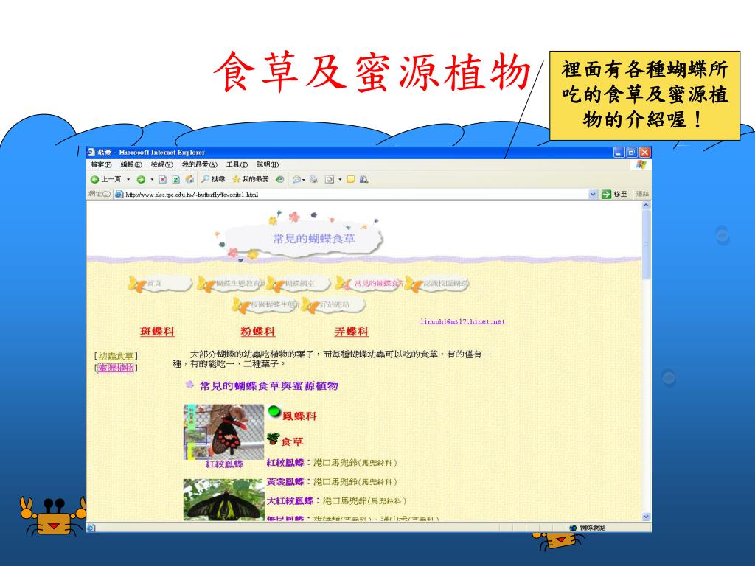
Task: Click the Back (上一頁) arrow icon
Action: point(95,180)
